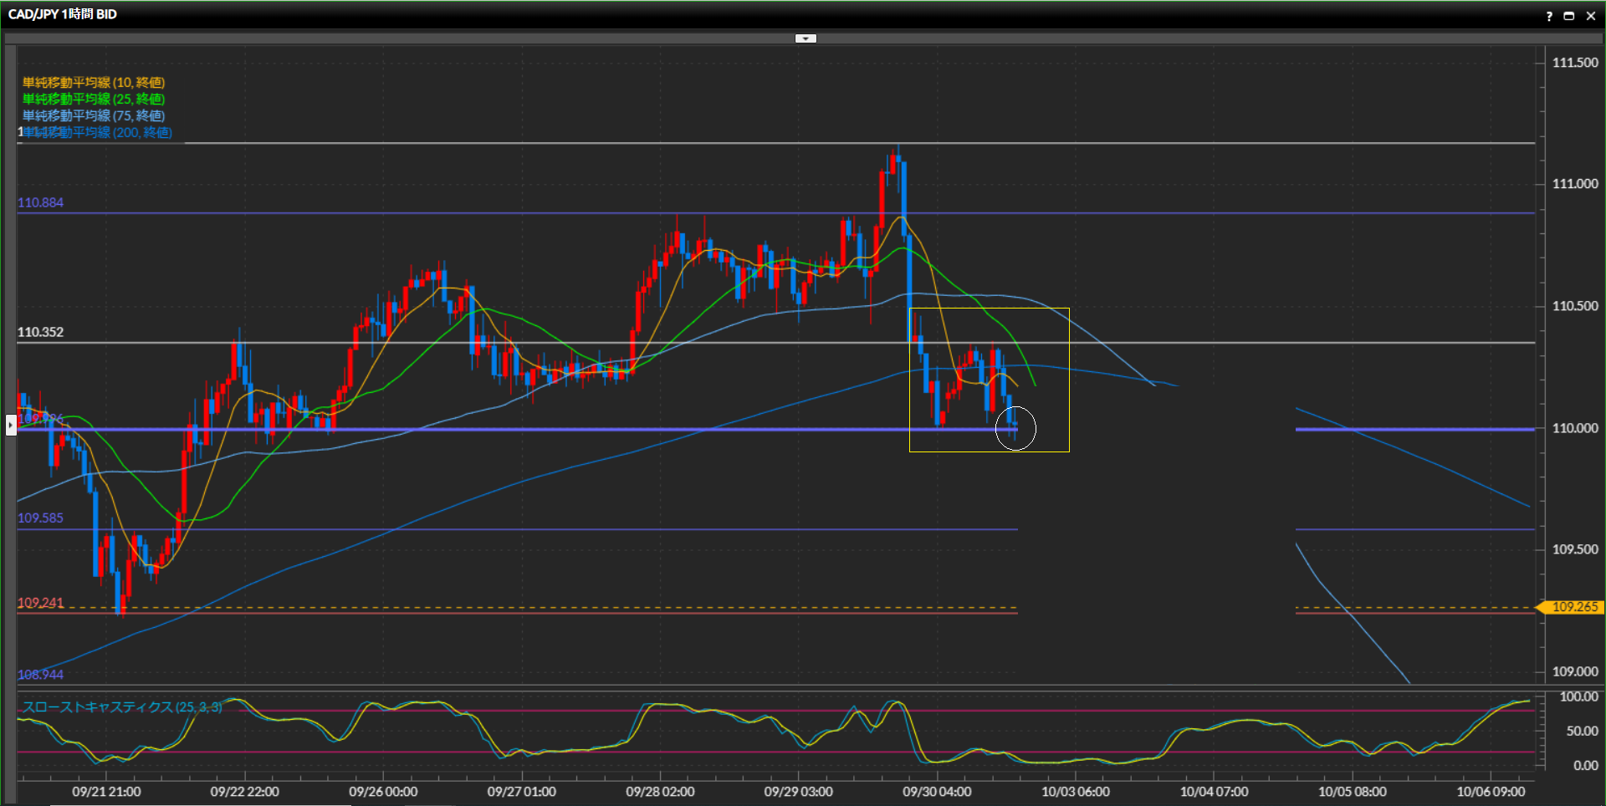Select the yellow rectangle drawing object

click(x=989, y=309)
